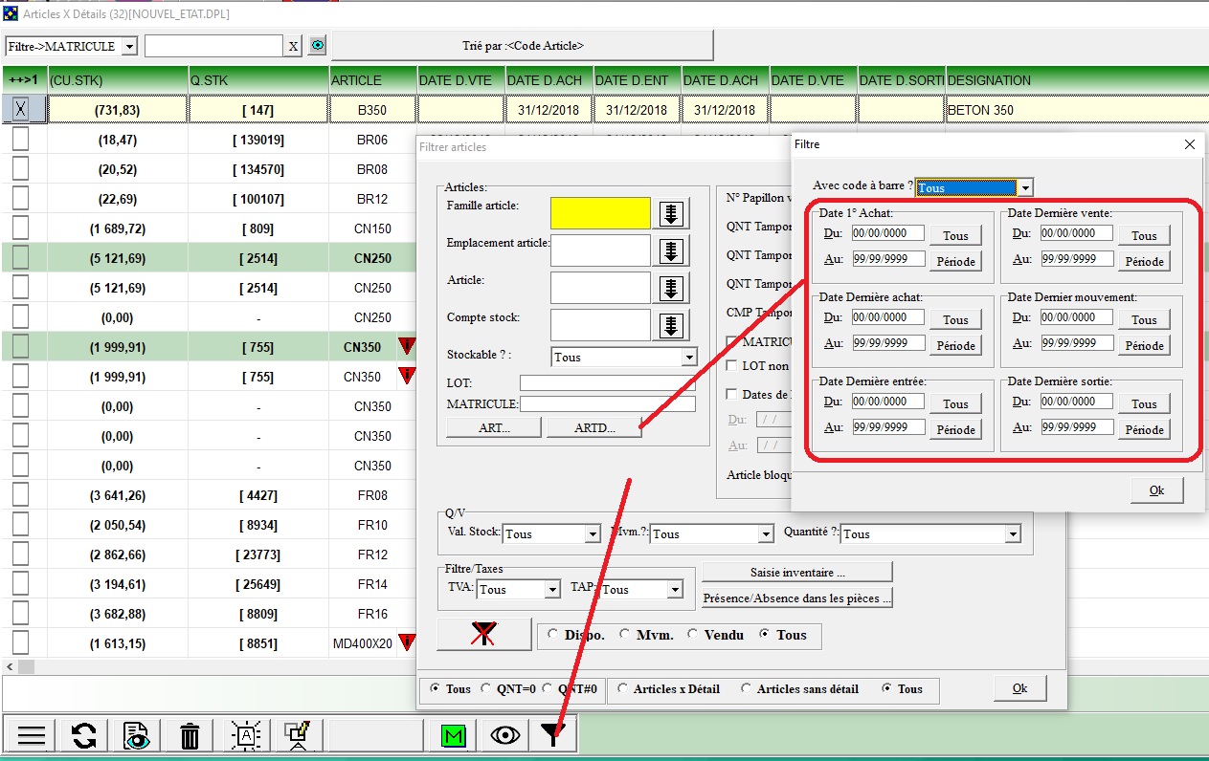Click the green M icon
Image resolution: width=1209 pixels, height=761 pixels.
coord(453,734)
